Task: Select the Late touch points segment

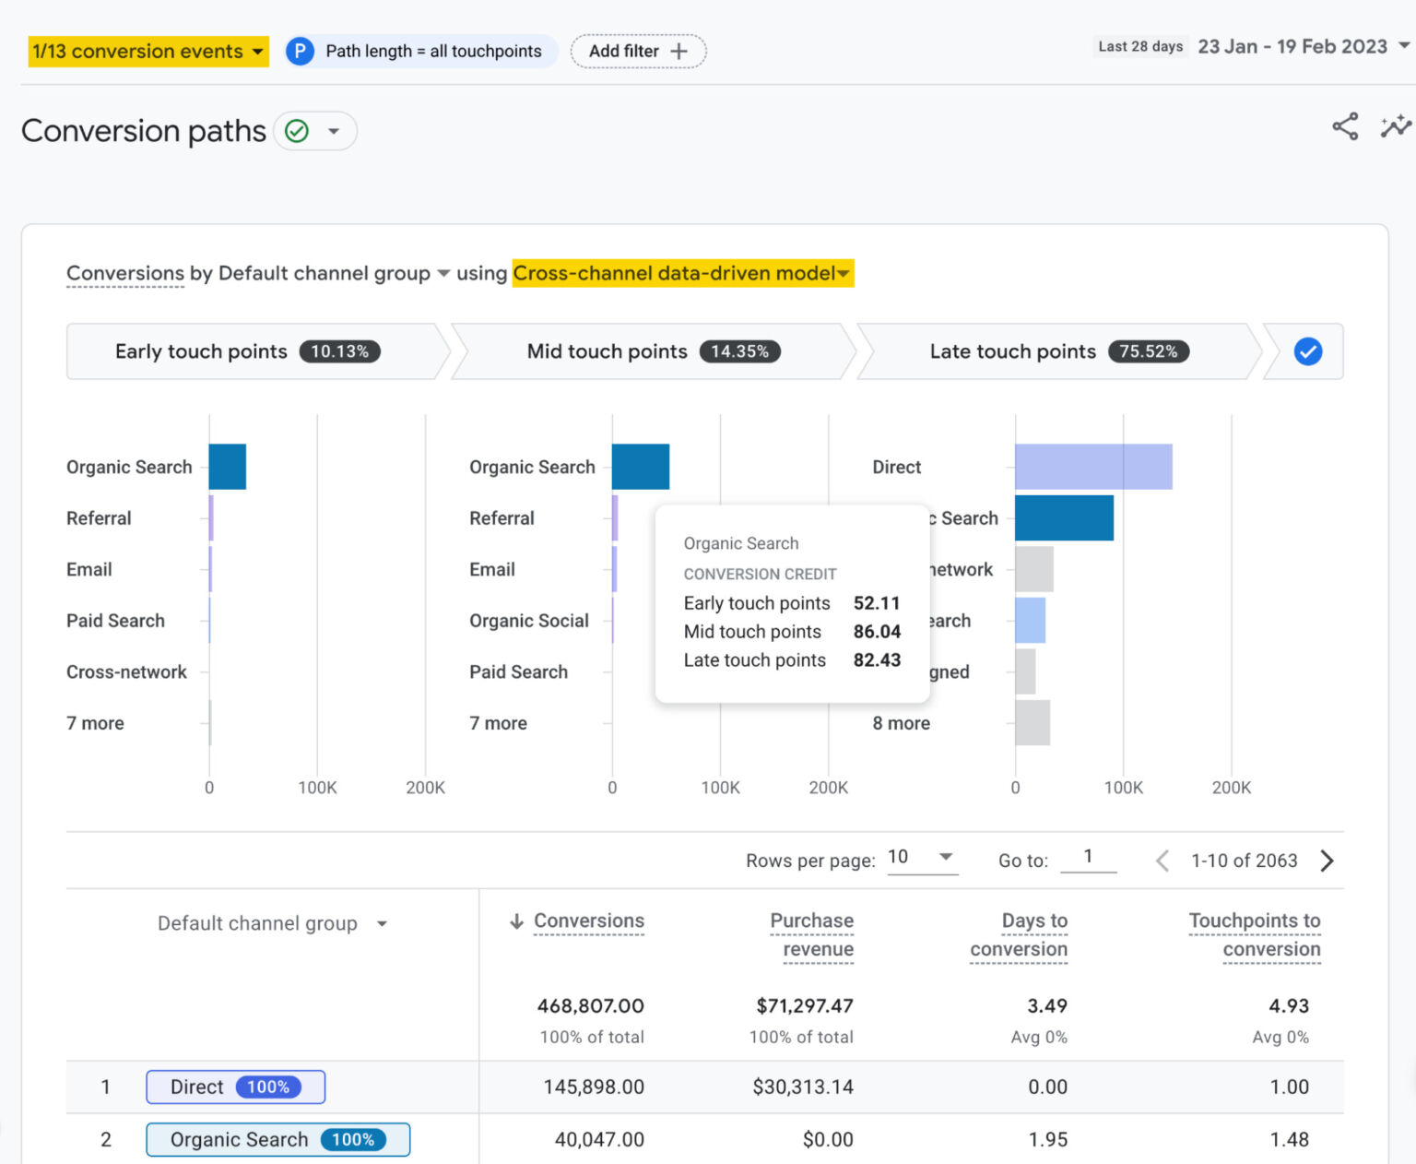Action: (x=1051, y=351)
